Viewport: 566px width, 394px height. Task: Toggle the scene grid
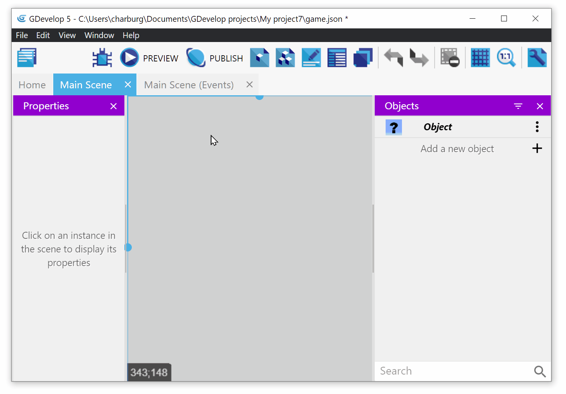point(480,58)
